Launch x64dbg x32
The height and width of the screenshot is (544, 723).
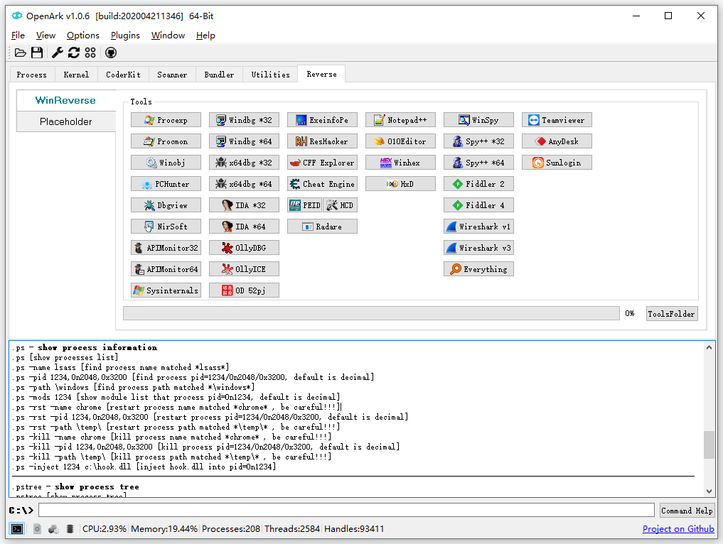(244, 163)
